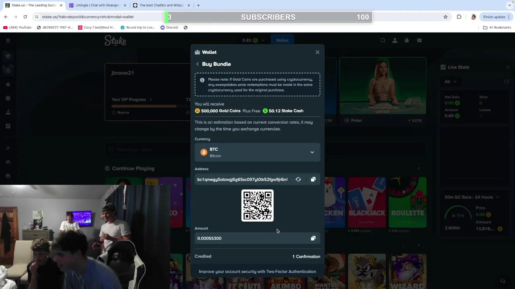Click the info icon in notice box

pos(202,80)
